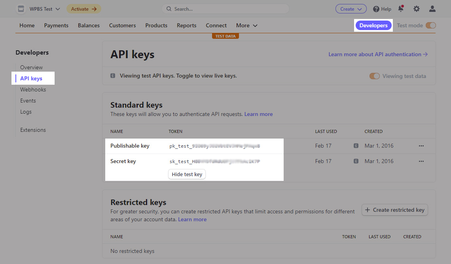The image size is (451, 264).
Task: Go to the Payments tab
Action: click(x=56, y=25)
